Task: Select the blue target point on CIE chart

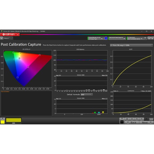Action: coord(17,77)
